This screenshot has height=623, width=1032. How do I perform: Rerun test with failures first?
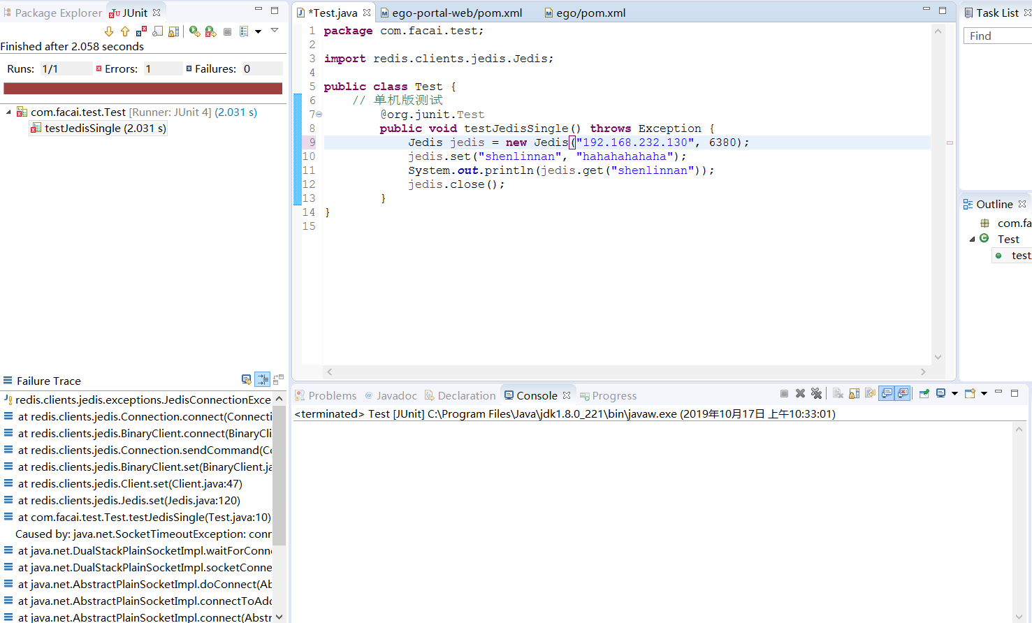tap(210, 31)
